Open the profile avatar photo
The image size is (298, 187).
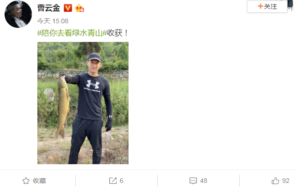18,14
